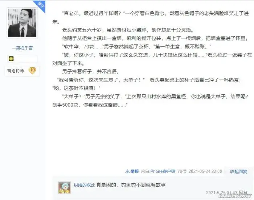Viewport: 254px width, 200px height.
Task: Click the comment text 真是闲的
Action: pos(106,185)
